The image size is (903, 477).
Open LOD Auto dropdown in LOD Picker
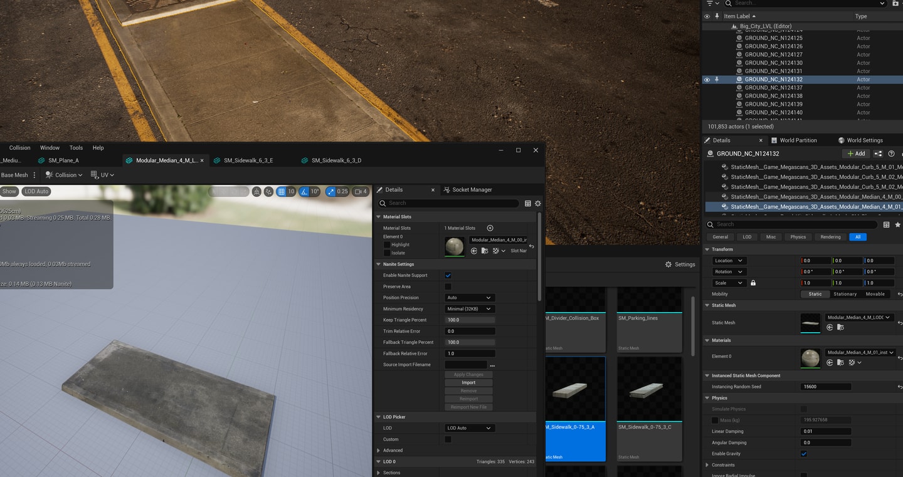469,428
